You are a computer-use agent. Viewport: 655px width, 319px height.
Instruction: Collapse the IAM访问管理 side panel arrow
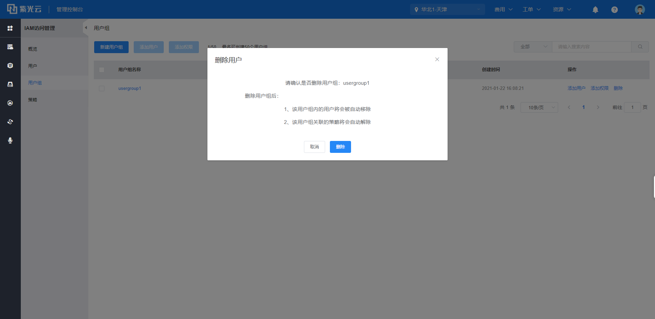coord(86,28)
